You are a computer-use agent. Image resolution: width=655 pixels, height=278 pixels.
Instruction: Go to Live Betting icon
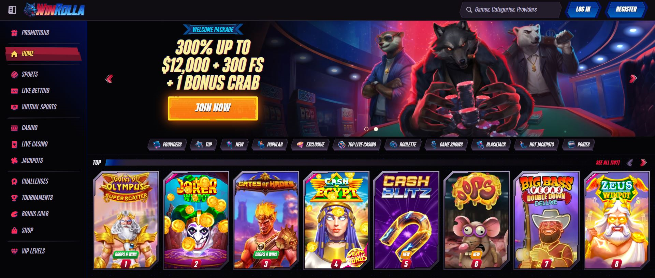[14, 91]
